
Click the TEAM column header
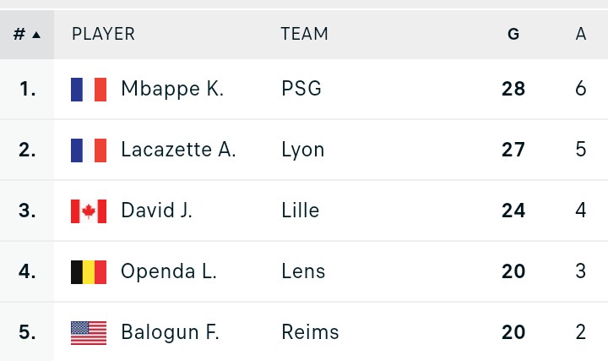click(304, 34)
